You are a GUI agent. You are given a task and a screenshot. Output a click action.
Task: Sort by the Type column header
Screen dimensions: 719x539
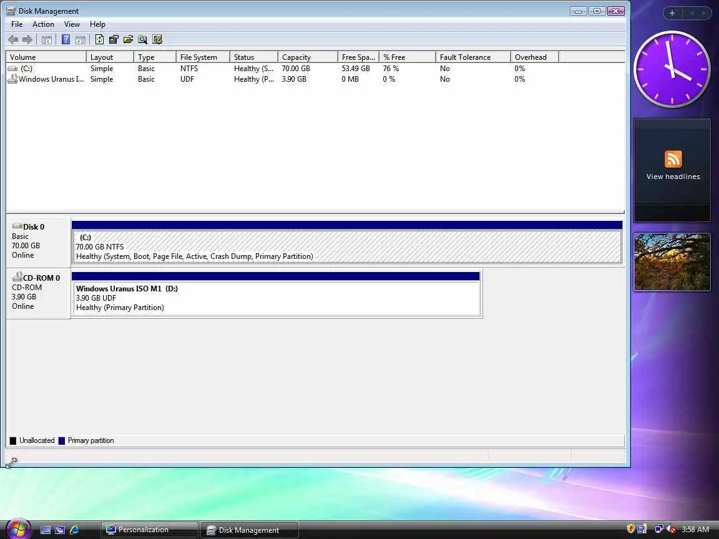click(155, 57)
